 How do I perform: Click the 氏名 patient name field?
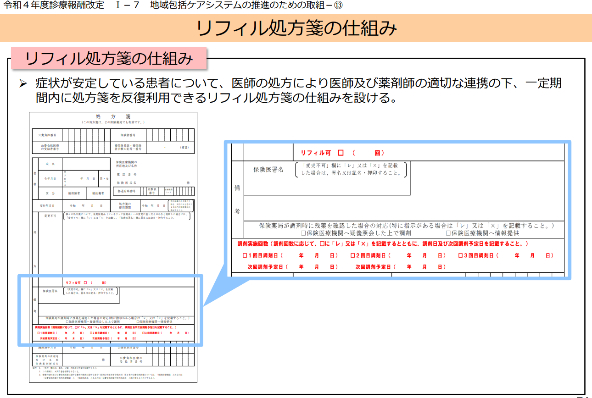(85, 164)
